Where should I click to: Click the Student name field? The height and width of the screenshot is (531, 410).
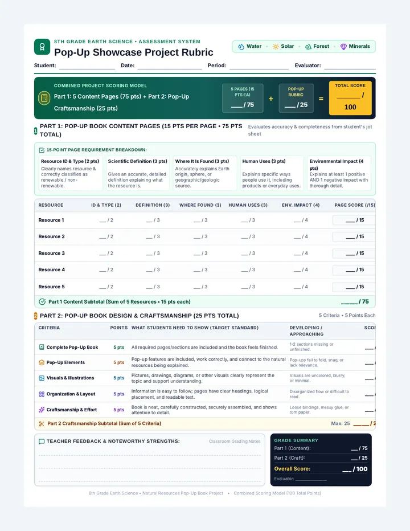coord(87,66)
